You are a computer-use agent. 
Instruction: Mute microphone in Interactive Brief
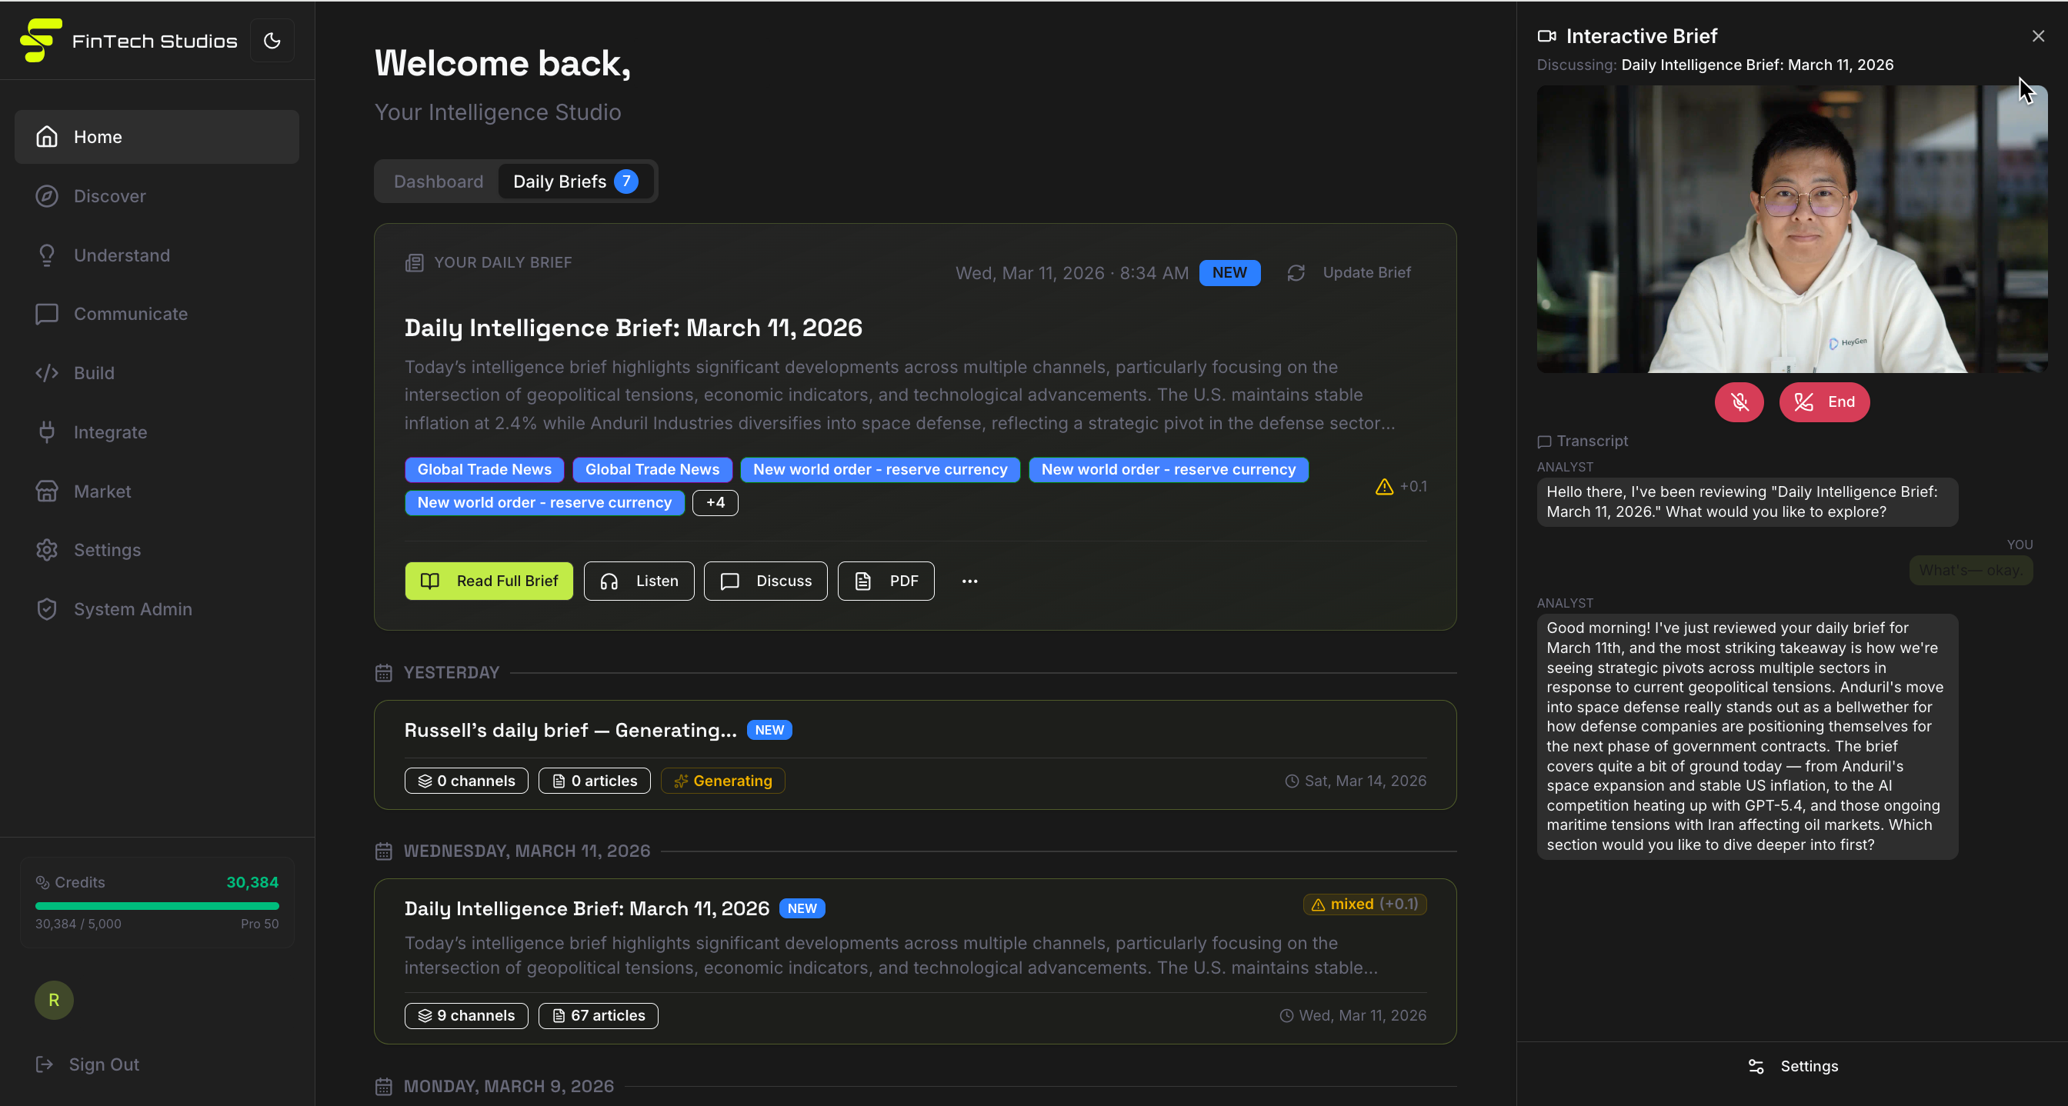coord(1739,402)
